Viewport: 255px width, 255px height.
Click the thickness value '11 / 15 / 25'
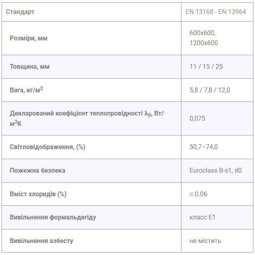tap(206, 66)
